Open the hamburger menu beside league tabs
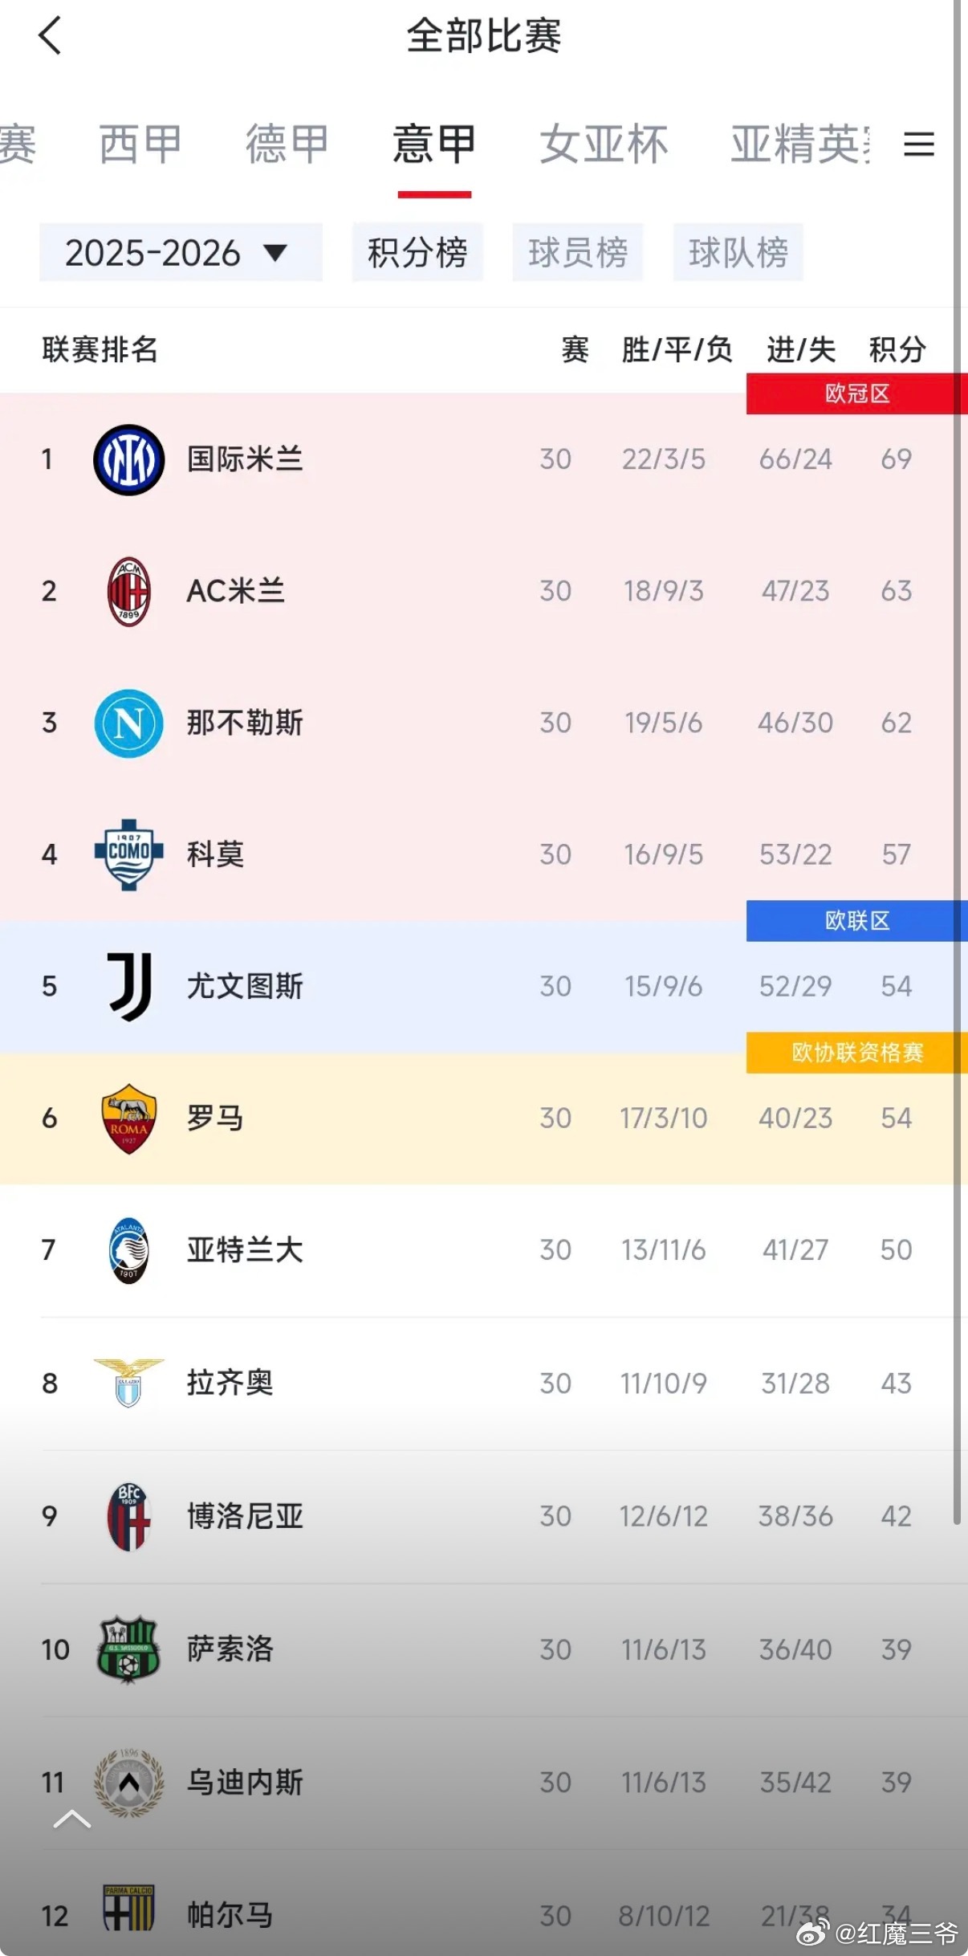 click(919, 145)
